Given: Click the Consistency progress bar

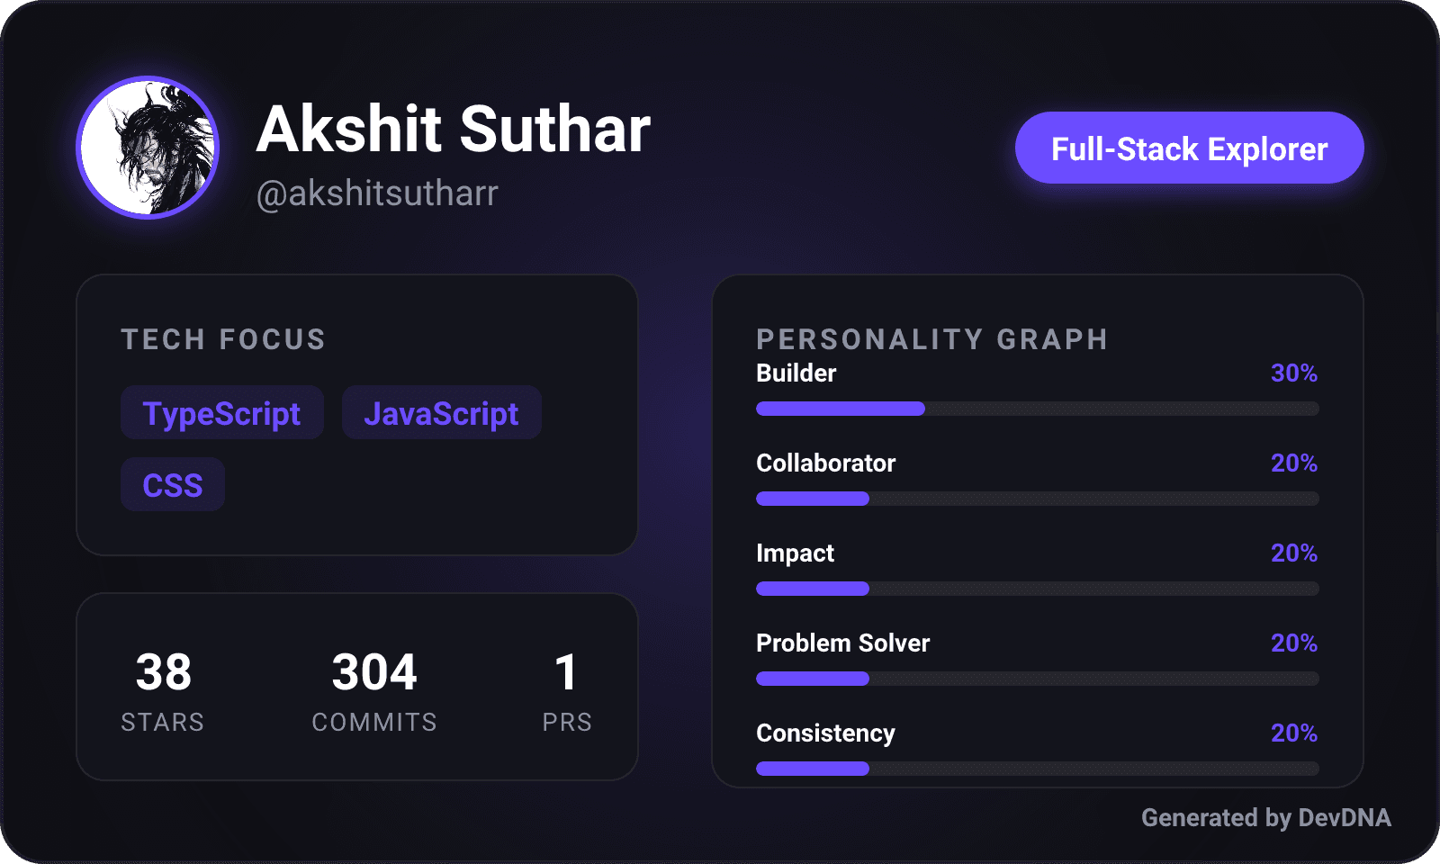Looking at the screenshot, I should click(x=1037, y=769).
